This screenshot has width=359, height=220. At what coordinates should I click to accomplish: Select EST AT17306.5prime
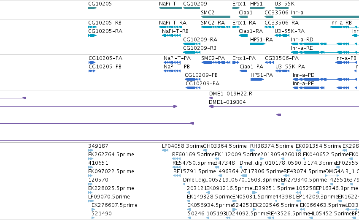tap(244, 176)
